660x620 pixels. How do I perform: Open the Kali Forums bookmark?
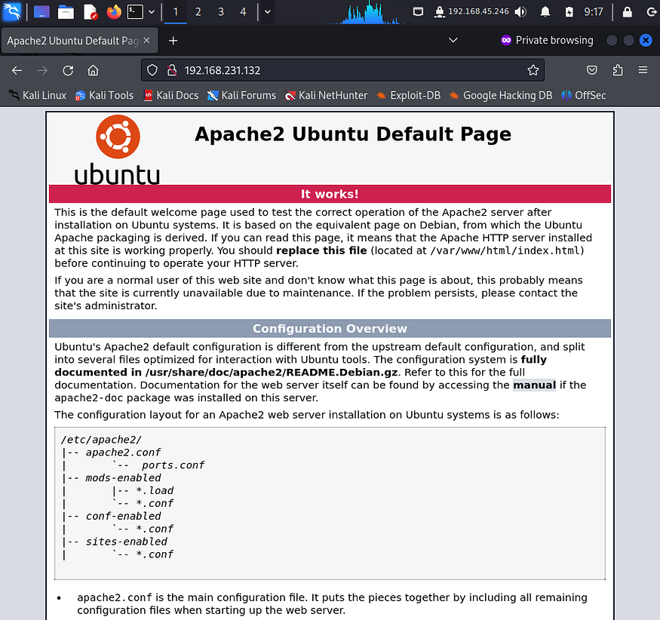click(x=241, y=96)
